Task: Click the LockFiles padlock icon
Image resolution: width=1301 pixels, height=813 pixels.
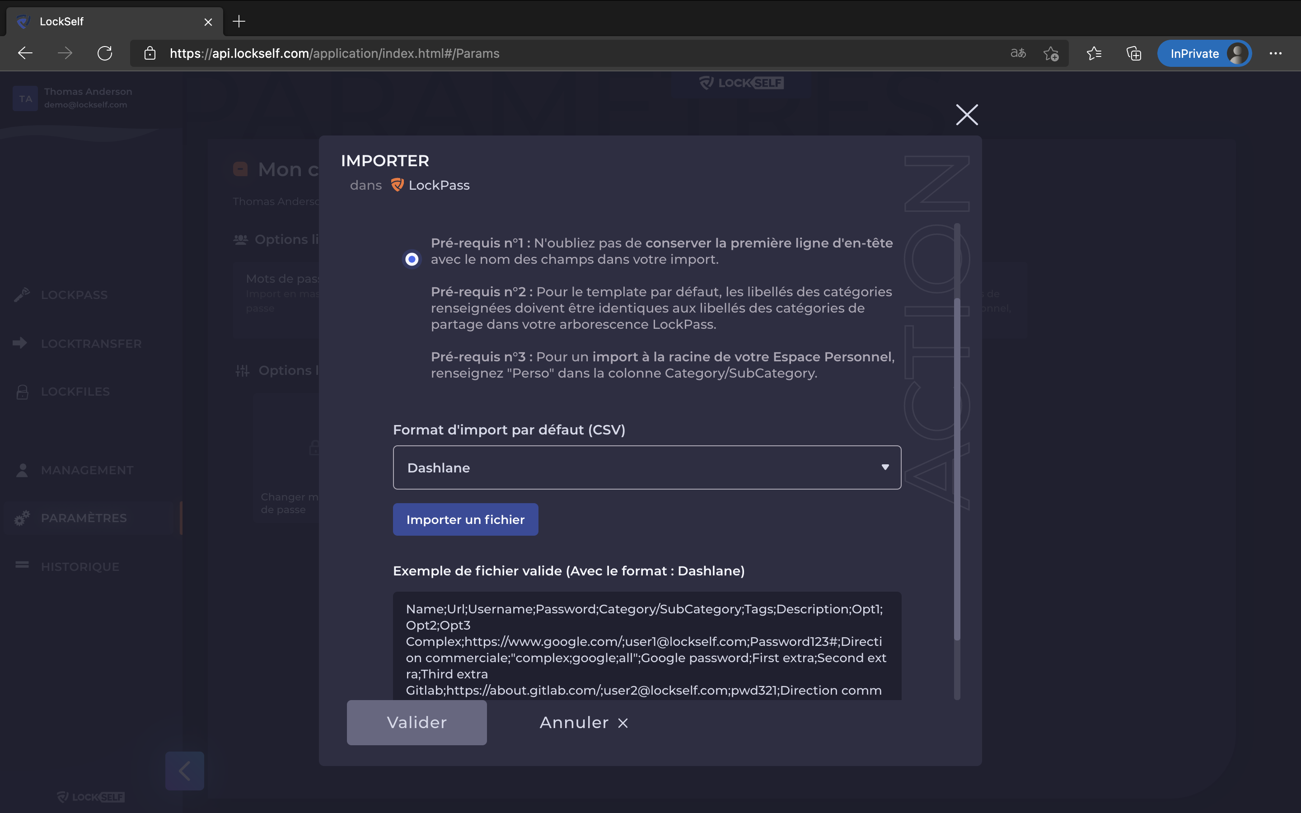Action: tap(22, 392)
